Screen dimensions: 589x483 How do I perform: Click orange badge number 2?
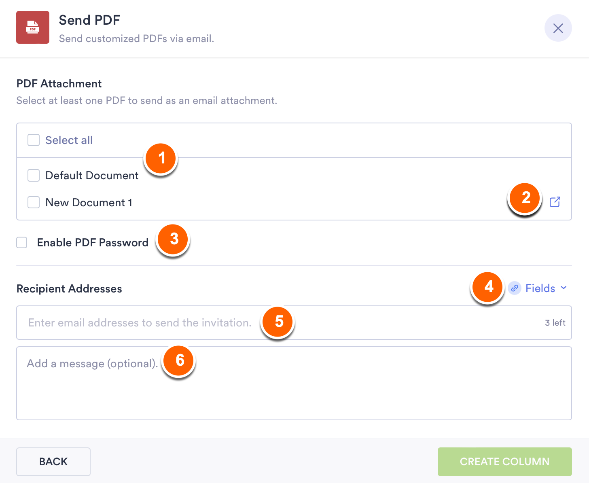[525, 198]
